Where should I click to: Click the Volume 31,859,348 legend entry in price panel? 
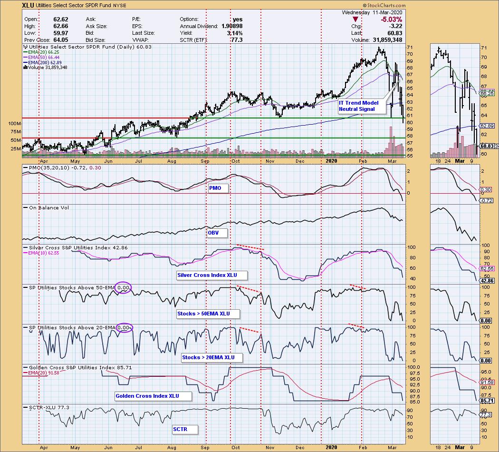46,67
